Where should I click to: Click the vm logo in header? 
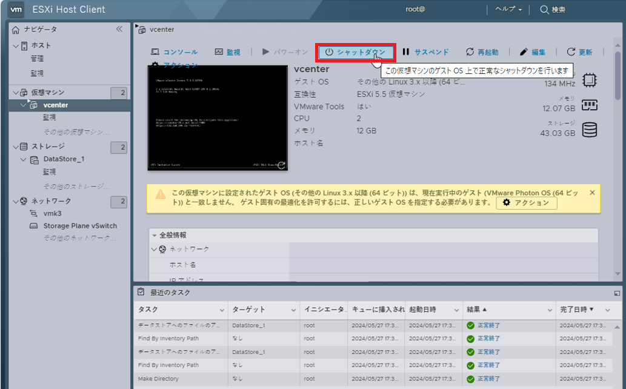pyautogui.click(x=17, y=10)
